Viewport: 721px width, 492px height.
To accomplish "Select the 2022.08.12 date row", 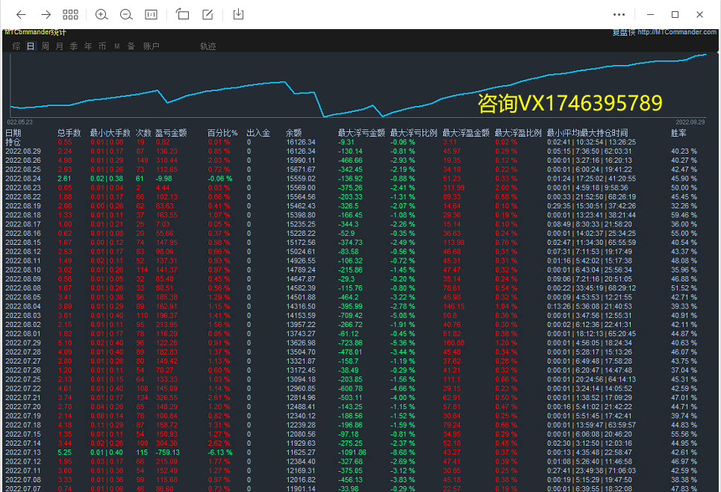I will coord(23,252).
